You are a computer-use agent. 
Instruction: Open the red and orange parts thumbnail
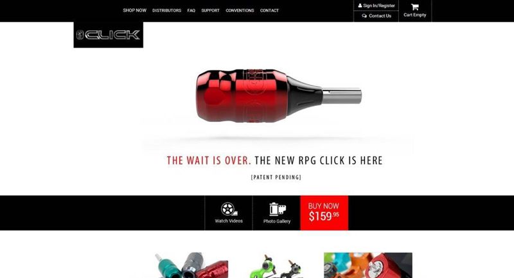tap(368, 265)
